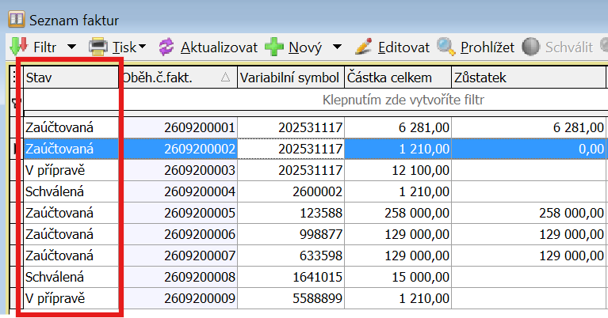Select invoice number 2609200006
This screenshot has width=608, height=318.
pyautogui.click(x=200, y=234)
